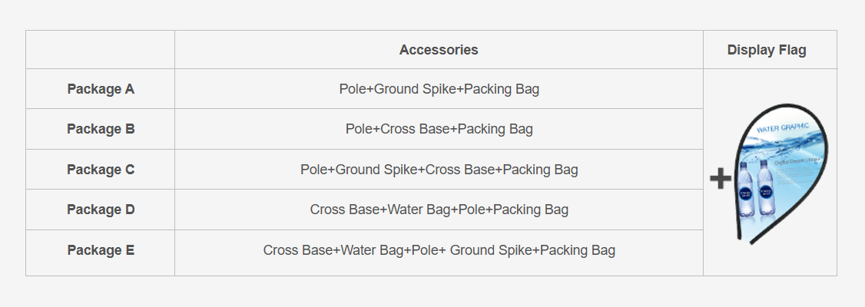Click Package E's accessories description text

pos(439,250)
